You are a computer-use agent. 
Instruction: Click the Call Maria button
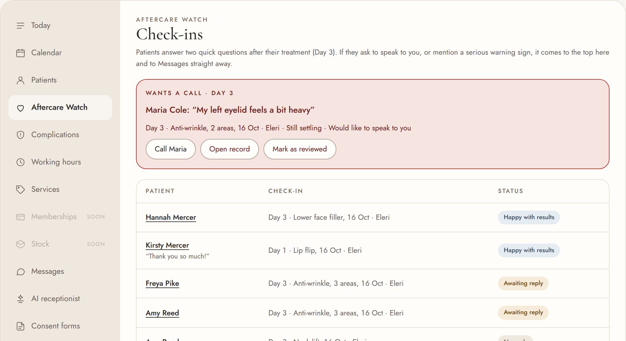(170, 149)
